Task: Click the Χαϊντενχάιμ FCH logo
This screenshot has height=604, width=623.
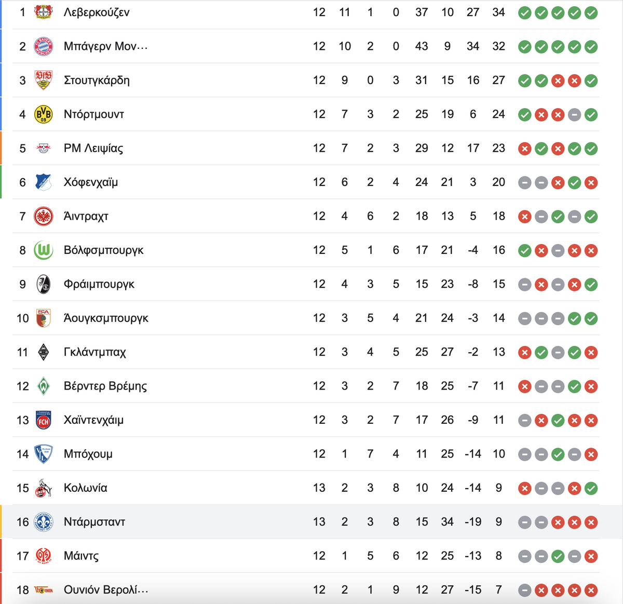Action: pos(44,420)
